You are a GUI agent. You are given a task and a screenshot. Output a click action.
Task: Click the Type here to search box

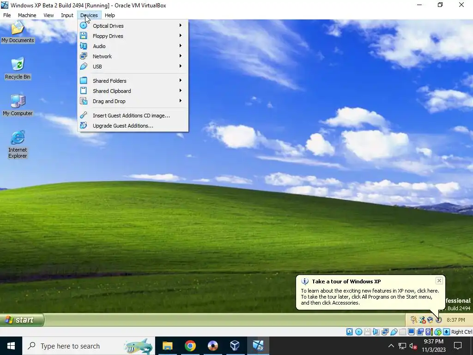pyautogui.click(x=88, y=346)
